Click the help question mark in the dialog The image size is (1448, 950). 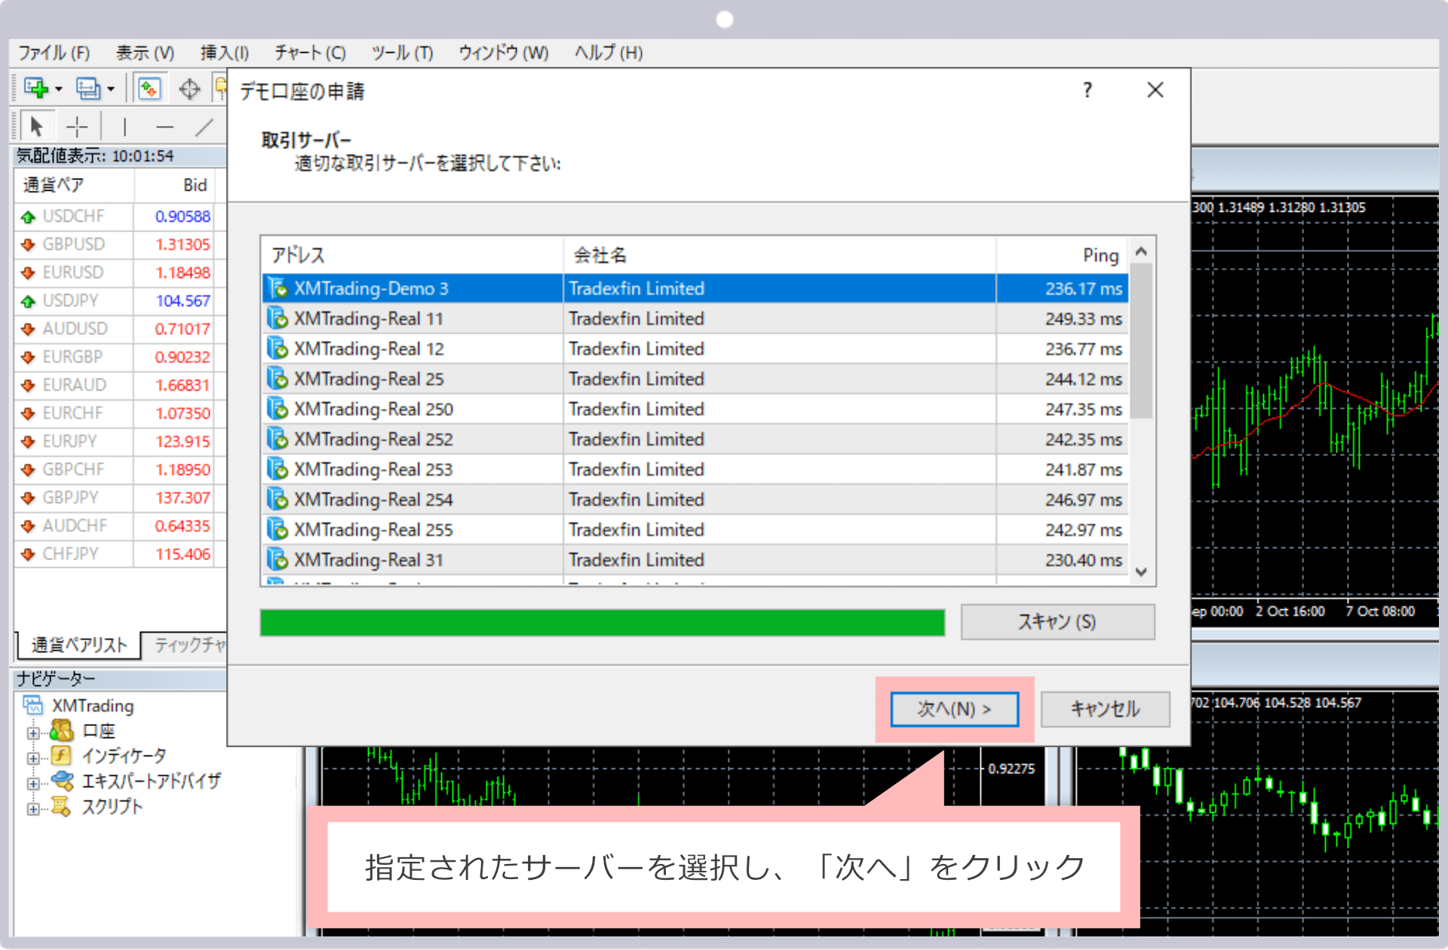pyautogui.click(x=1087, y=90)
